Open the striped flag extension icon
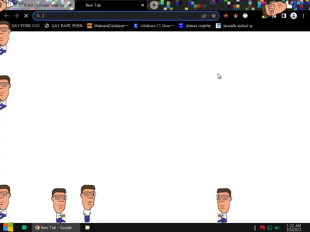This screenshot has height=232, width=310. pyautogui.click(x=245, y=16)
